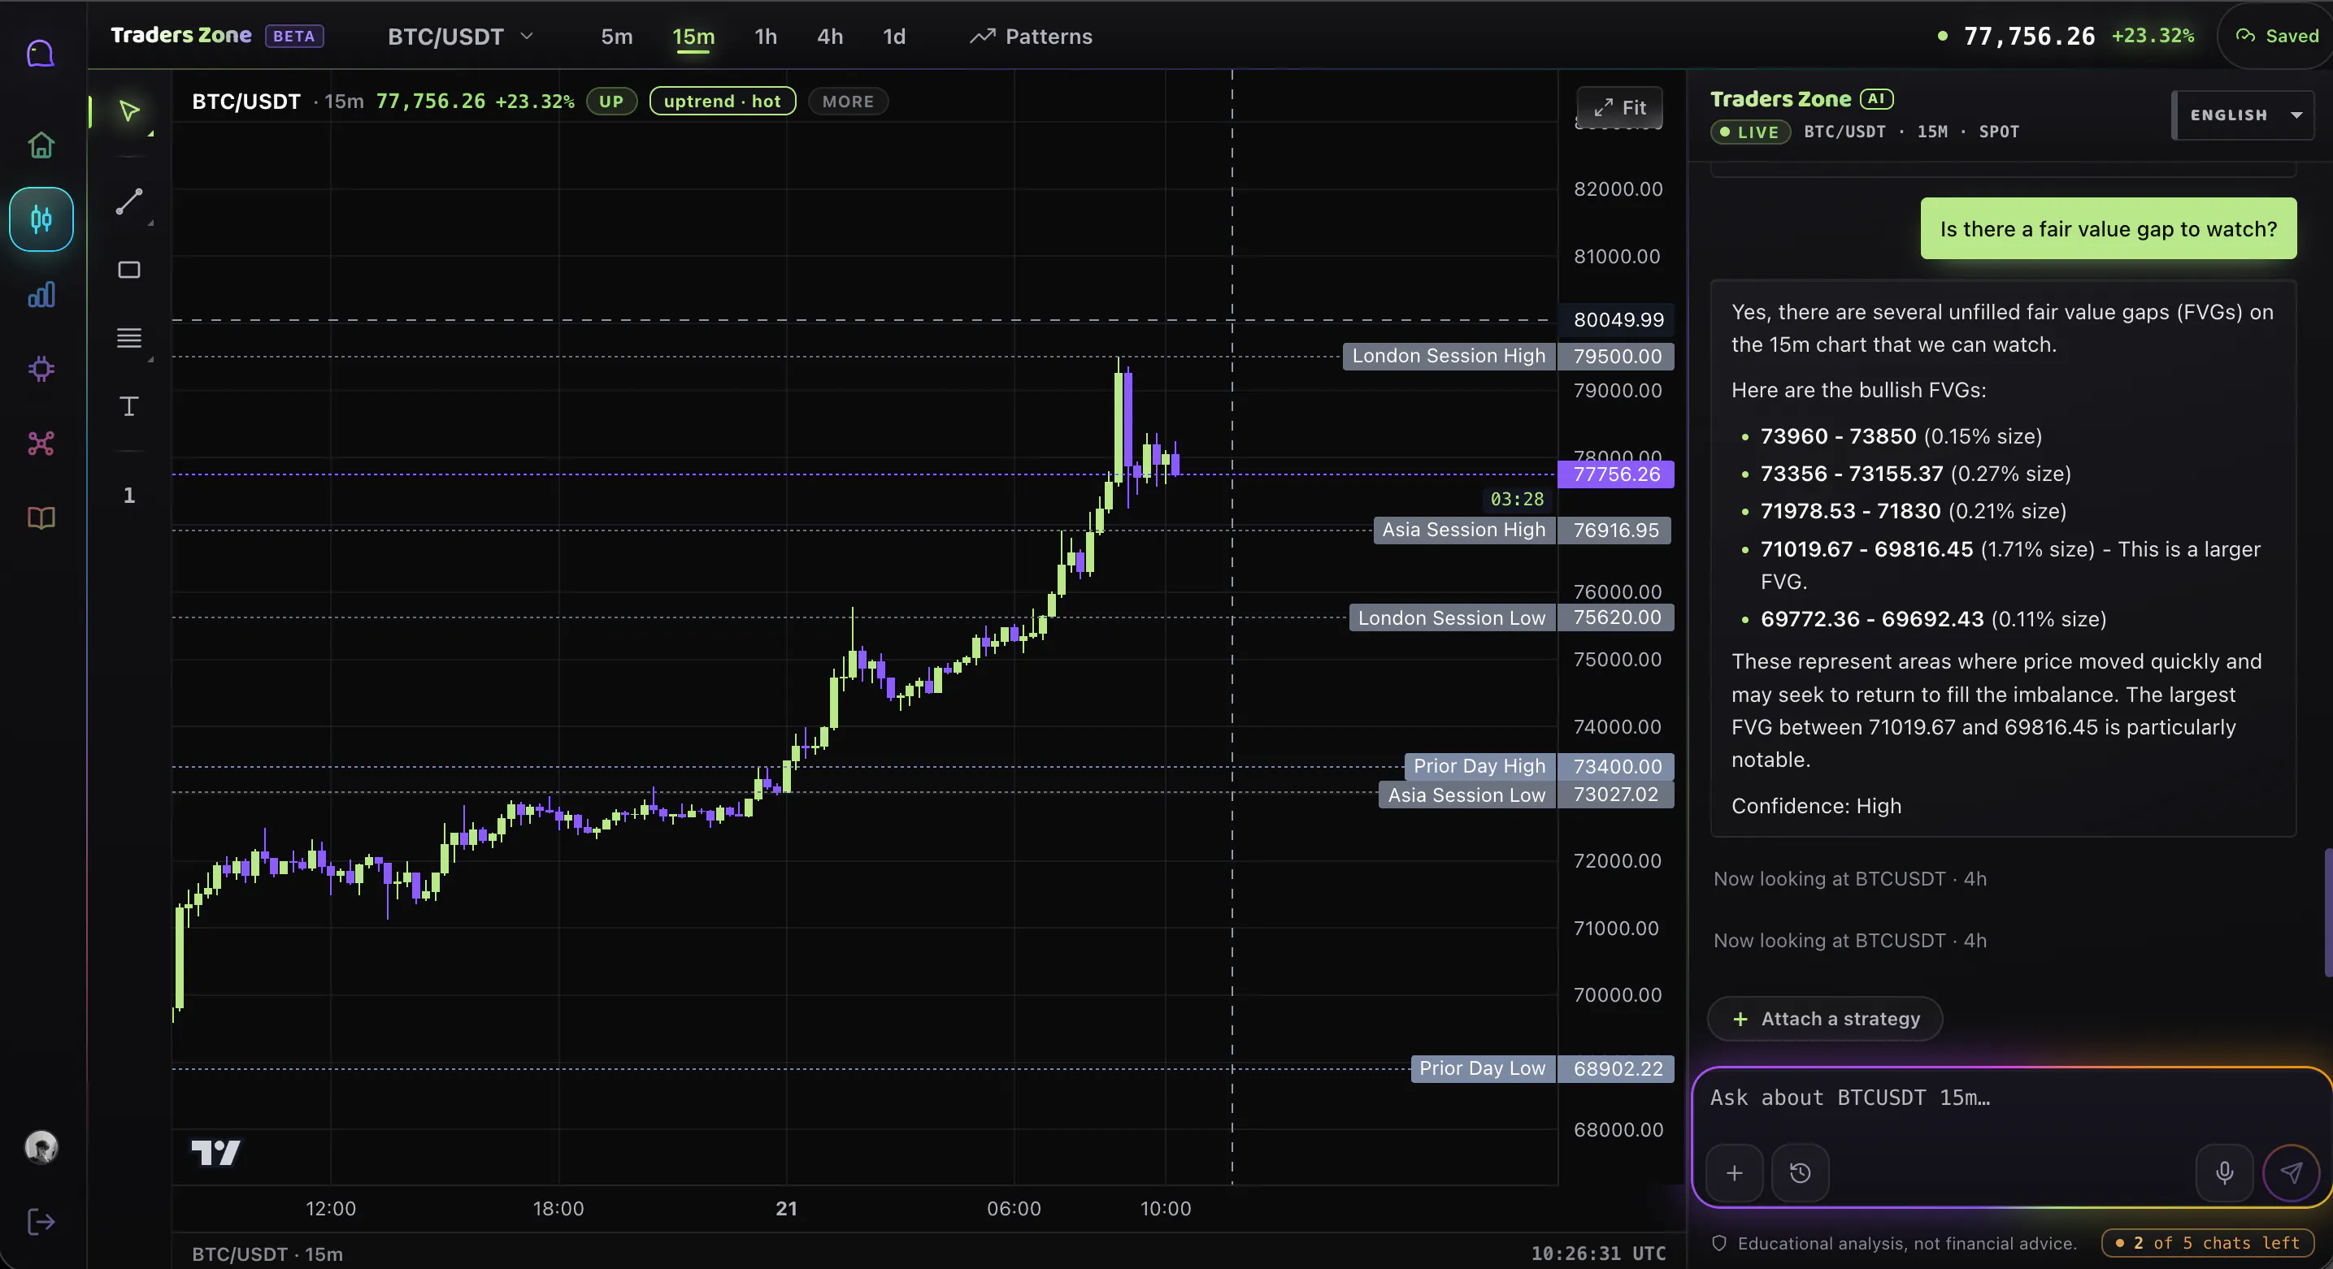Screen dimensions: 2333x1269
Task: Switch to 1h timeframe
Action: [x=767, y=37]
